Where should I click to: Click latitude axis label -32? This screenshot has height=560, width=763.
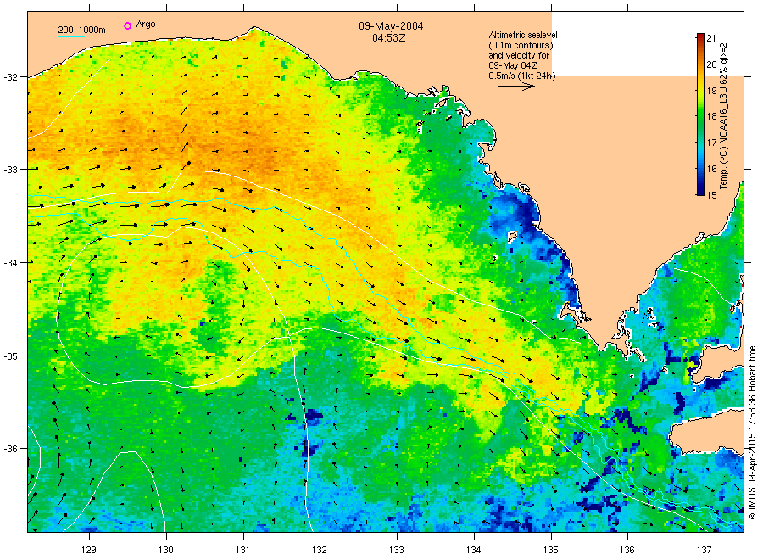(x=11, y=77)
